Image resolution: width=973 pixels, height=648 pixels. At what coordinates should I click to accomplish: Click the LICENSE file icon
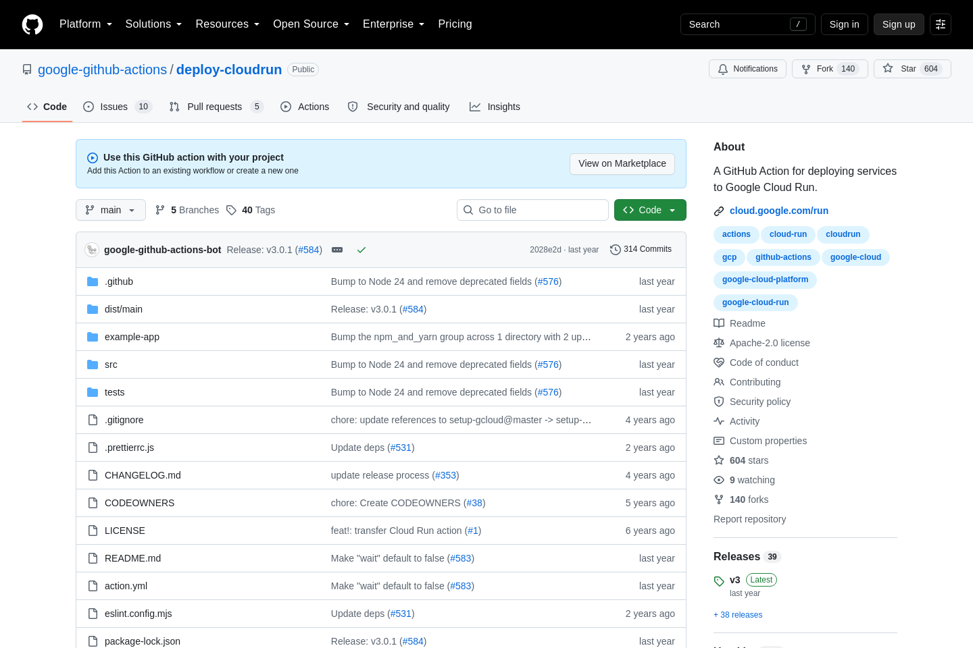[93, 531]
